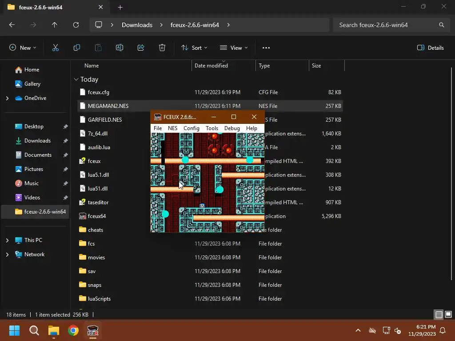Click the Rename icon in toolbar
Screen dimensions: 455x341
[x=120, y=48]
